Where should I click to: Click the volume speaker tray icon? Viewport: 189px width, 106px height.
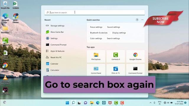coord(168,103)
